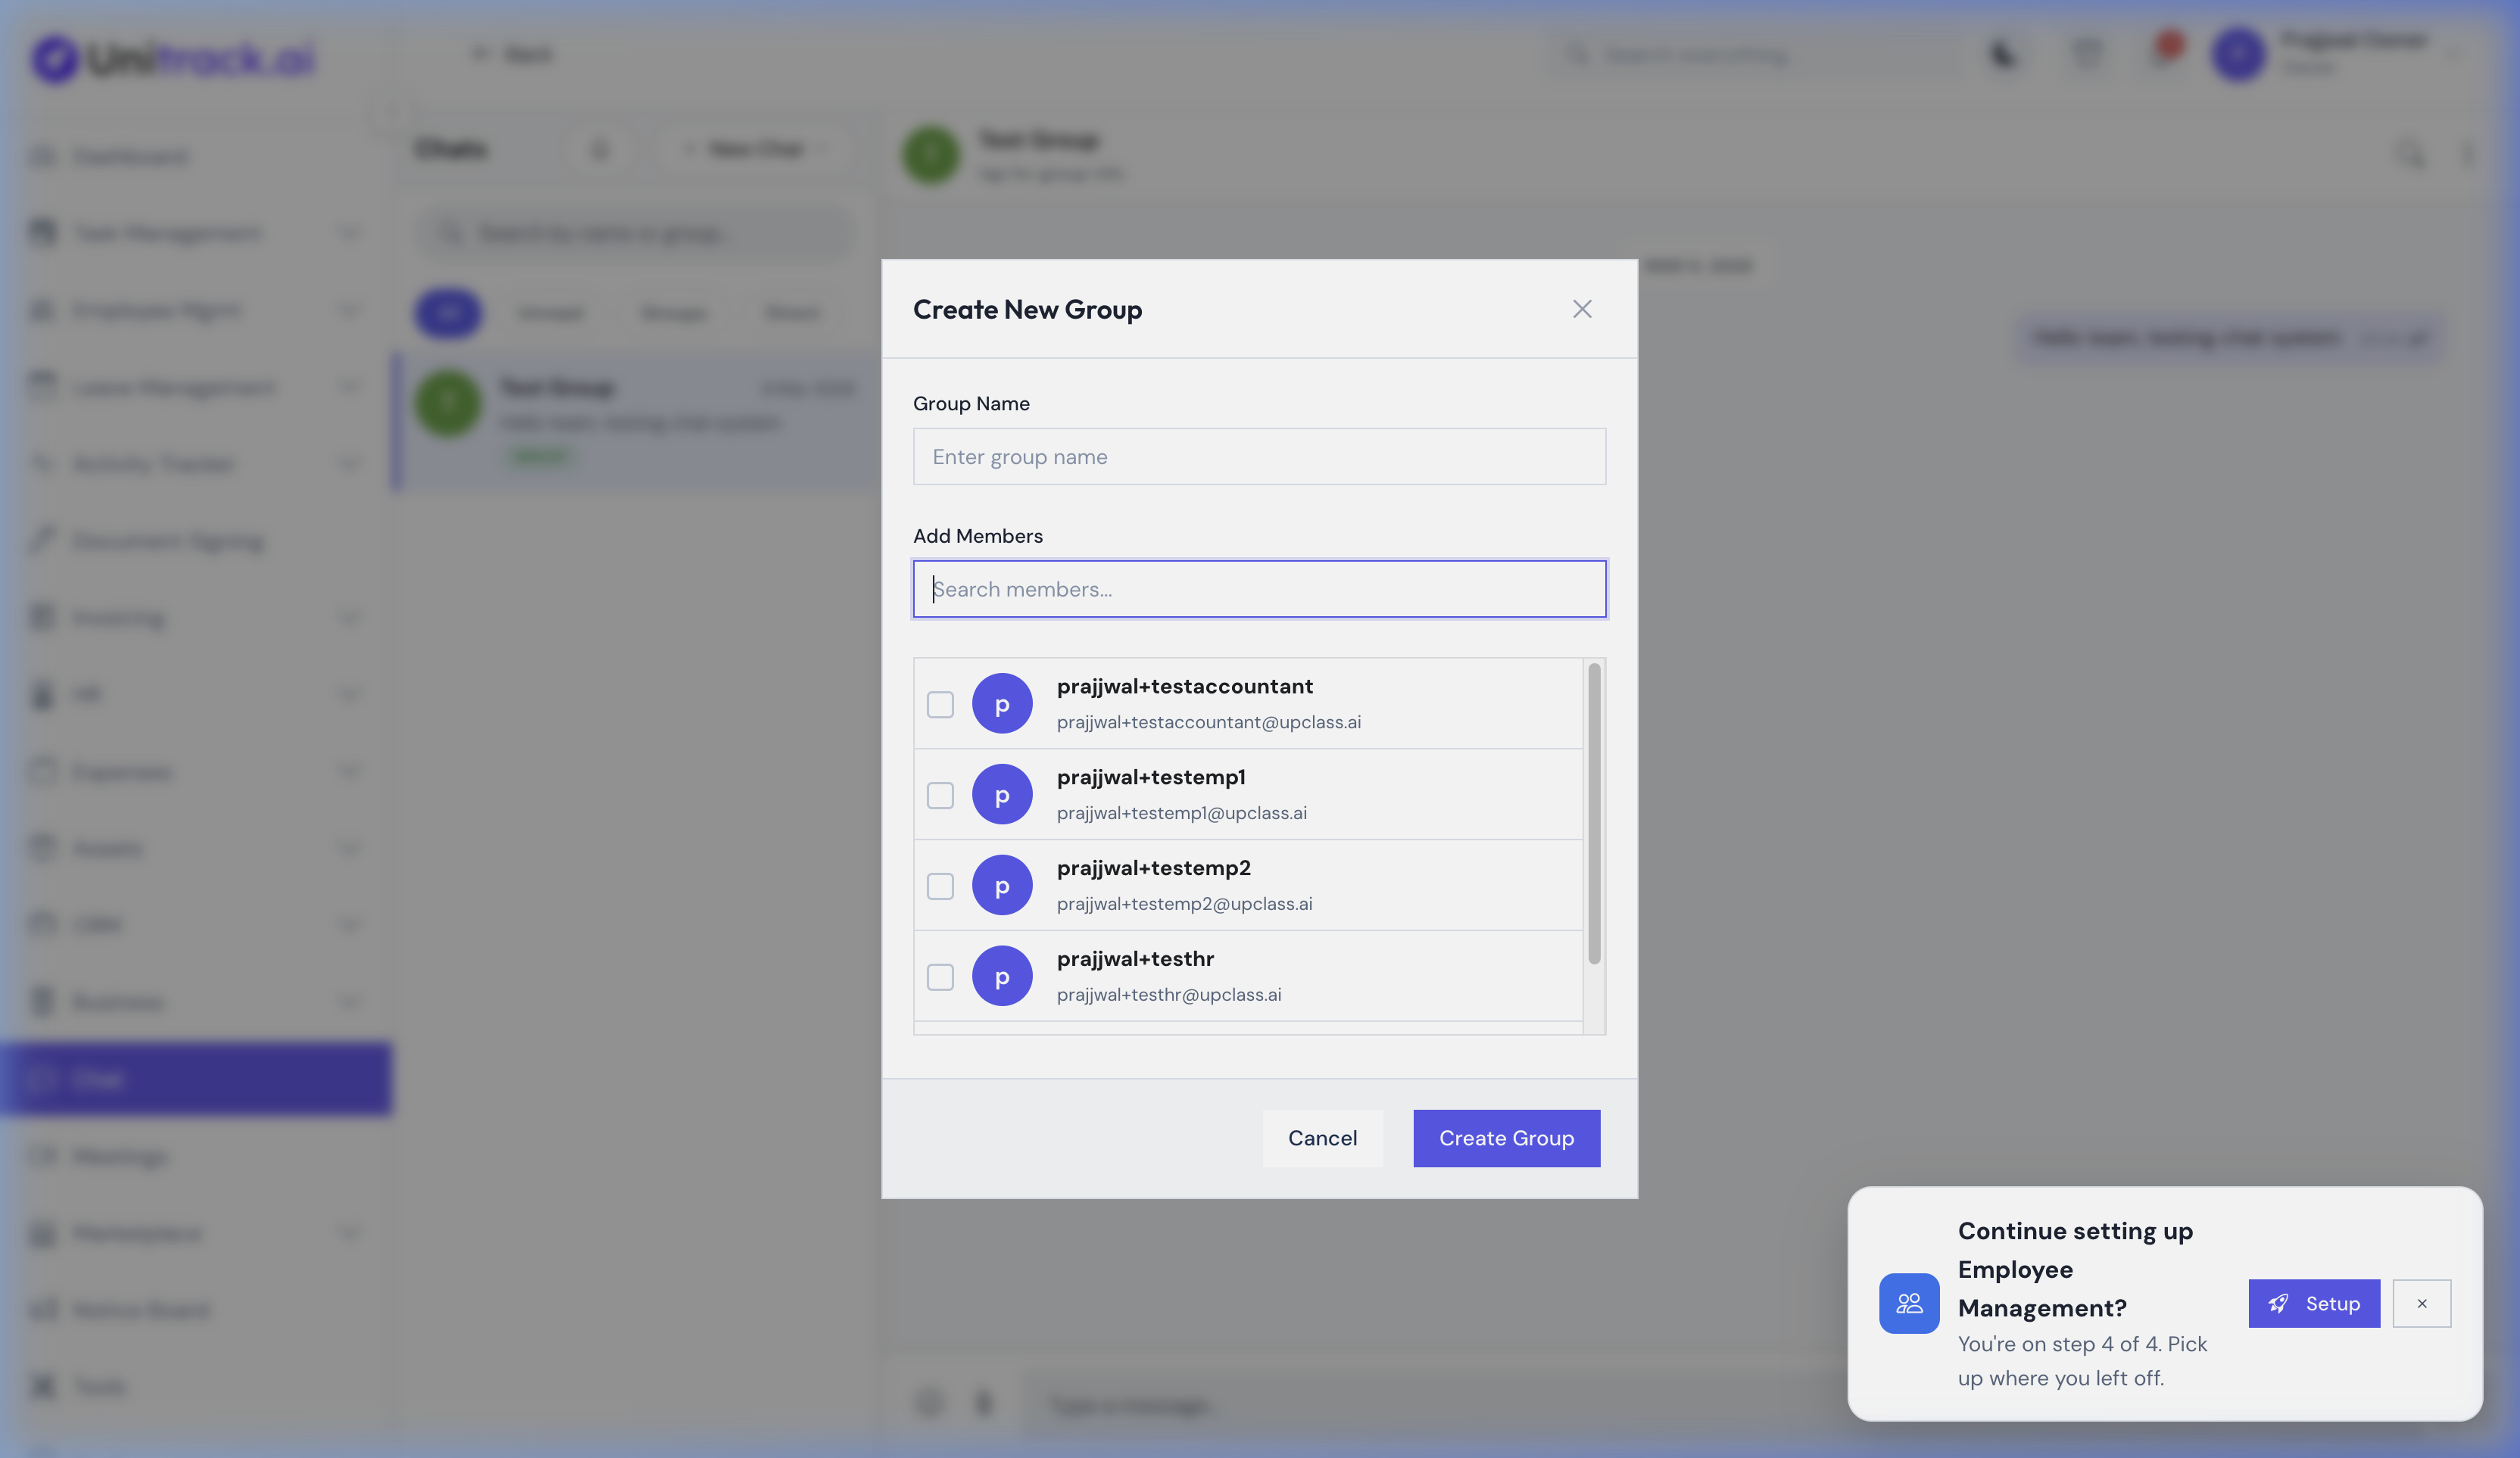The image size is (2520, 1458).
Task: Open the Tools section in sidebar
Action: tap(99, 1386)
